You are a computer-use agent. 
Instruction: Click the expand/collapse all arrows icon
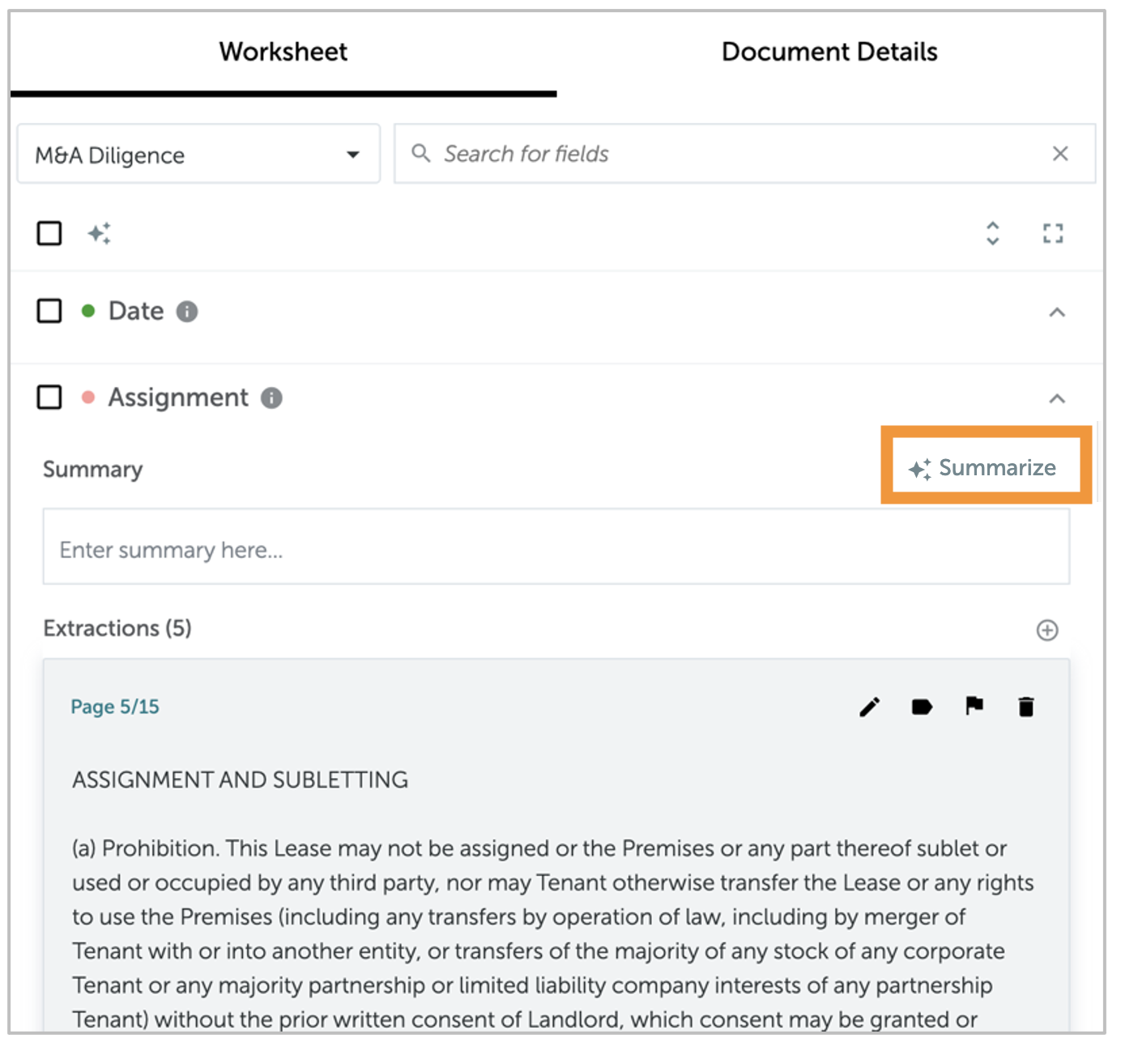click(992, 233)
